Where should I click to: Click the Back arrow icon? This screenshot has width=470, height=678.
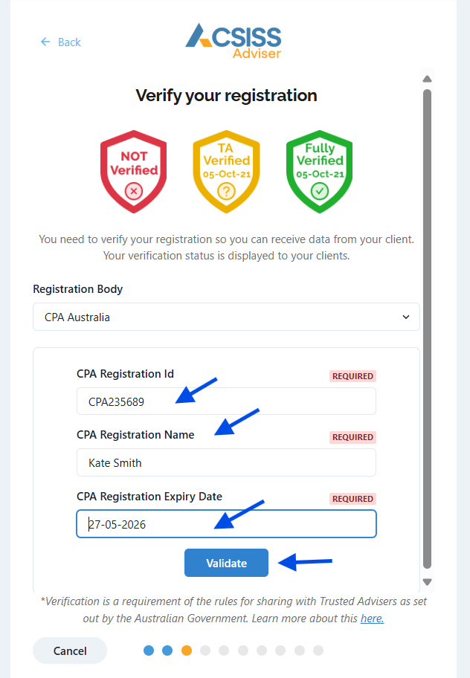point(45,42)
